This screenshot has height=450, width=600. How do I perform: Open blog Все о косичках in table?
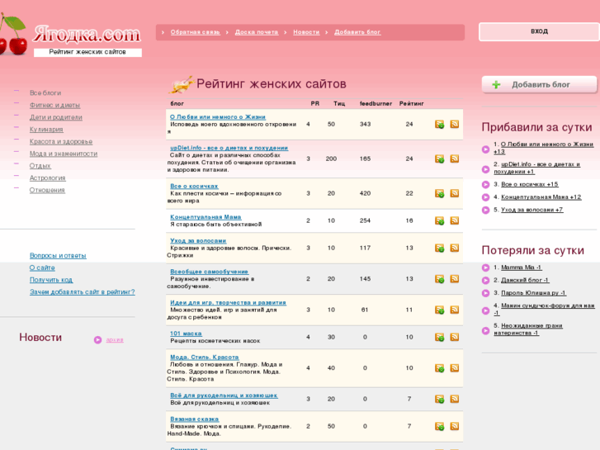[x=194, y=187]
